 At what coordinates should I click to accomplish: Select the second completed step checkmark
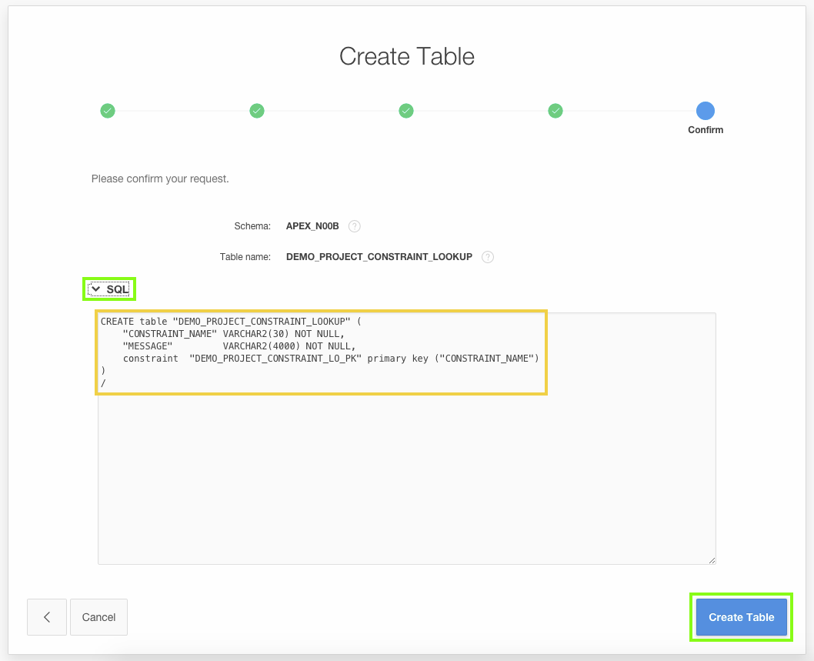[x=257, y=111]
